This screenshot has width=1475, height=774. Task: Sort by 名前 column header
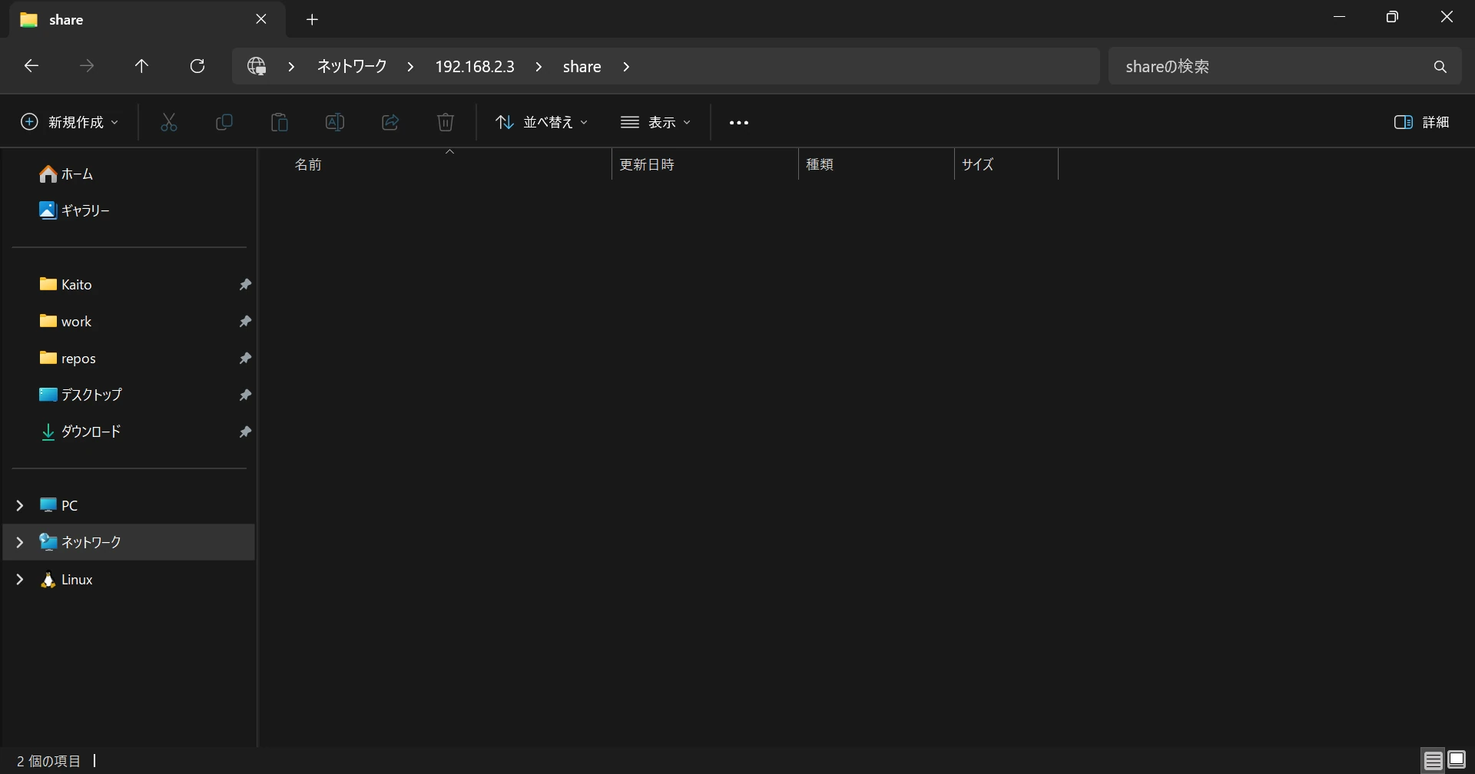pos(449,164)
